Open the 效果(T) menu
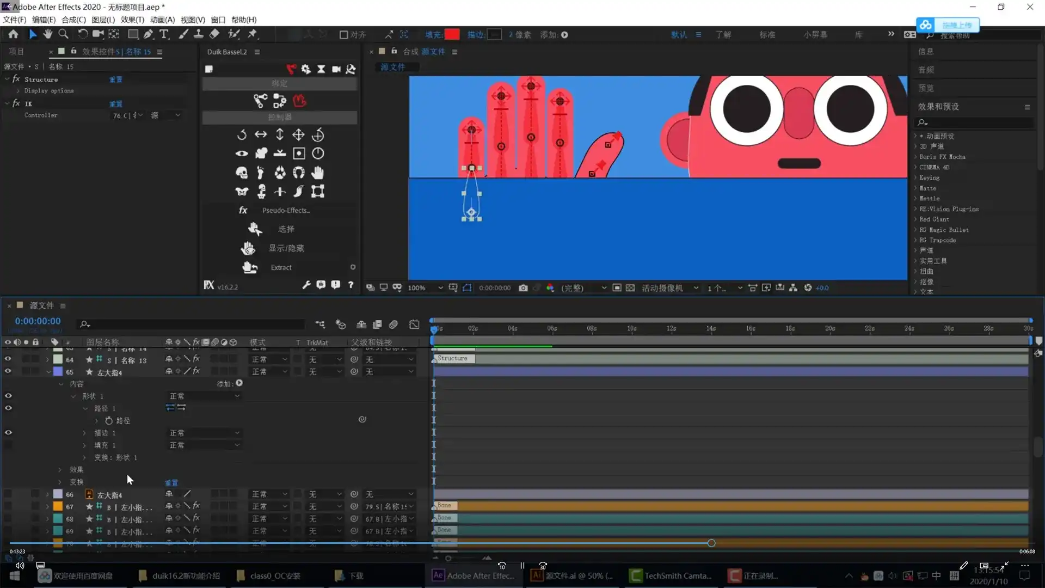Viewport: 1045px width, 588px height. [132, 20]
